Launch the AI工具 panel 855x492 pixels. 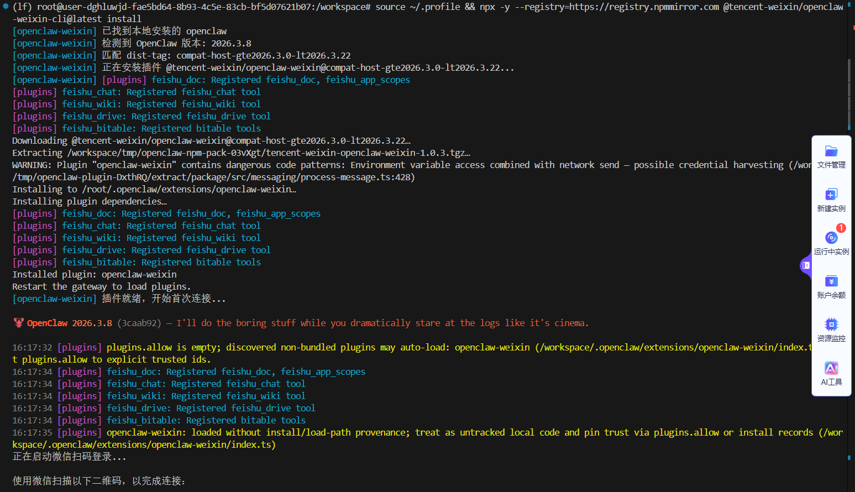[831, 374]
